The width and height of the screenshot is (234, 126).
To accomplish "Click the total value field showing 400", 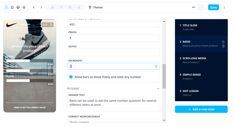I will [x=113, y=24].
